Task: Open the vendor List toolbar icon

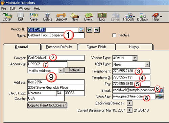Action: click(x=21, y=17)
